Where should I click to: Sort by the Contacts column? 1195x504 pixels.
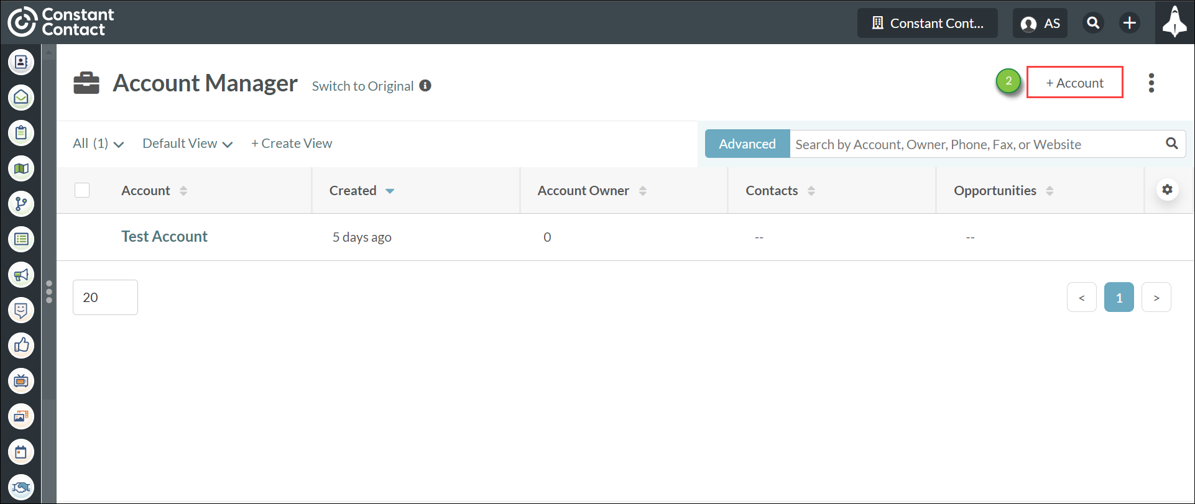click(x=780, y=191)
